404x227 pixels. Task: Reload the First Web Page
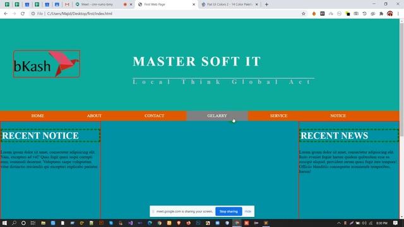click(23, 14)
